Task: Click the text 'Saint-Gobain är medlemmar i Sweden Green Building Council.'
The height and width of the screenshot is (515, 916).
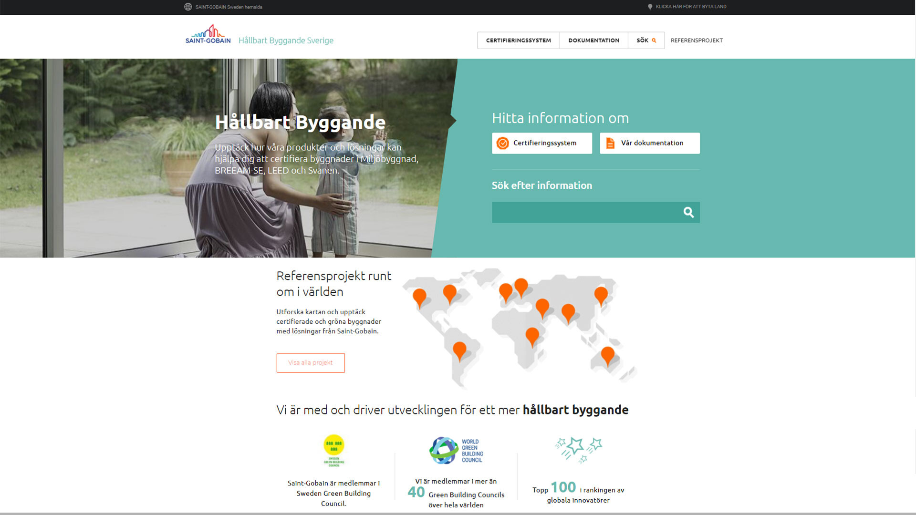Action: point(333,494)
